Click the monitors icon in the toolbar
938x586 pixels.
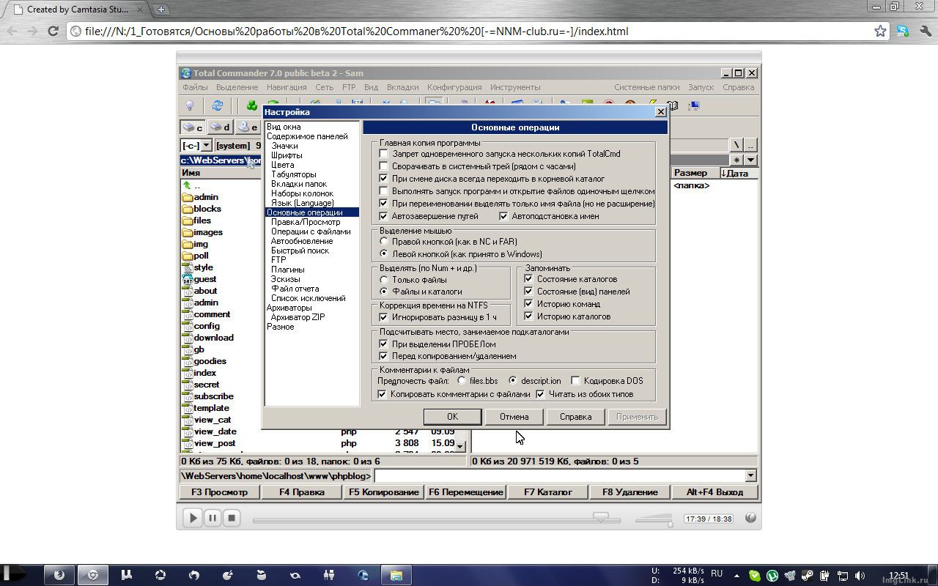(x=694, y=105)
